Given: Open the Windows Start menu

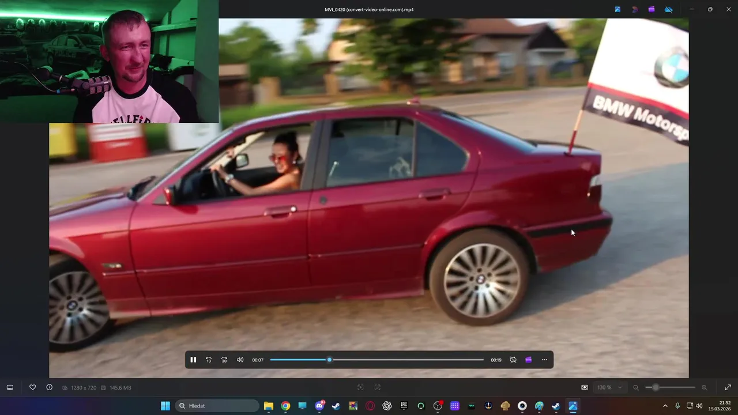Looking at the screenshot, I should pos(165,406).
